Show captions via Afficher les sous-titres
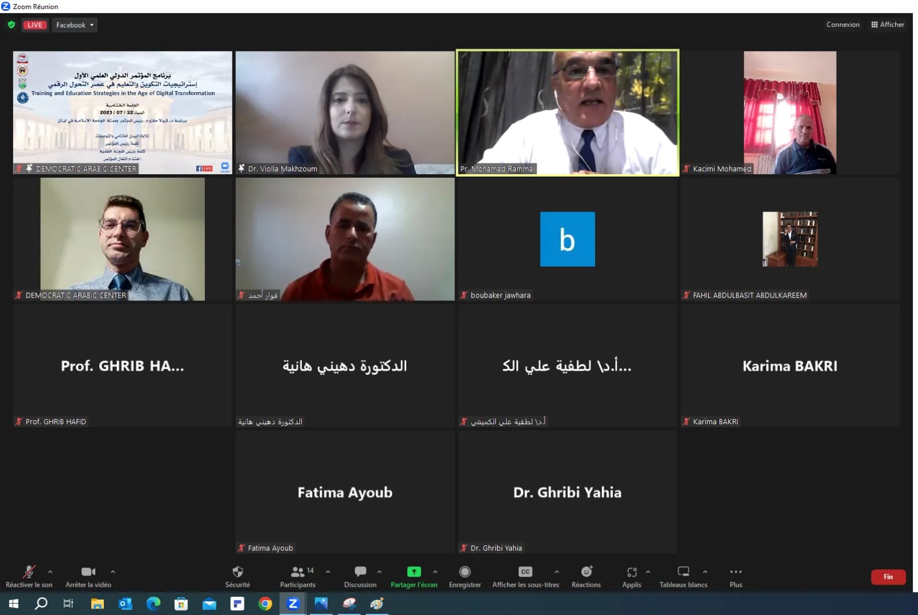Image resolution: width=918 pixels, height=615 pixels. point(525,575)
